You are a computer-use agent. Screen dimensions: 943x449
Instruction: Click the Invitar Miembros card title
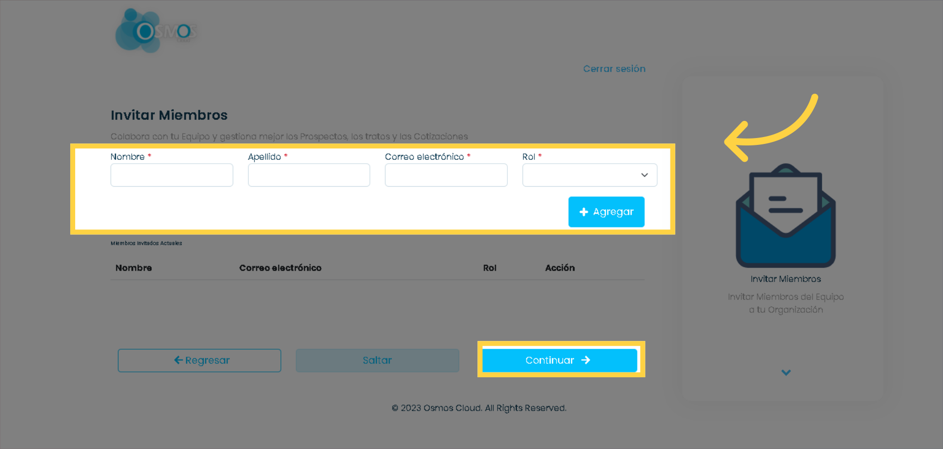[x=786, y=279]
